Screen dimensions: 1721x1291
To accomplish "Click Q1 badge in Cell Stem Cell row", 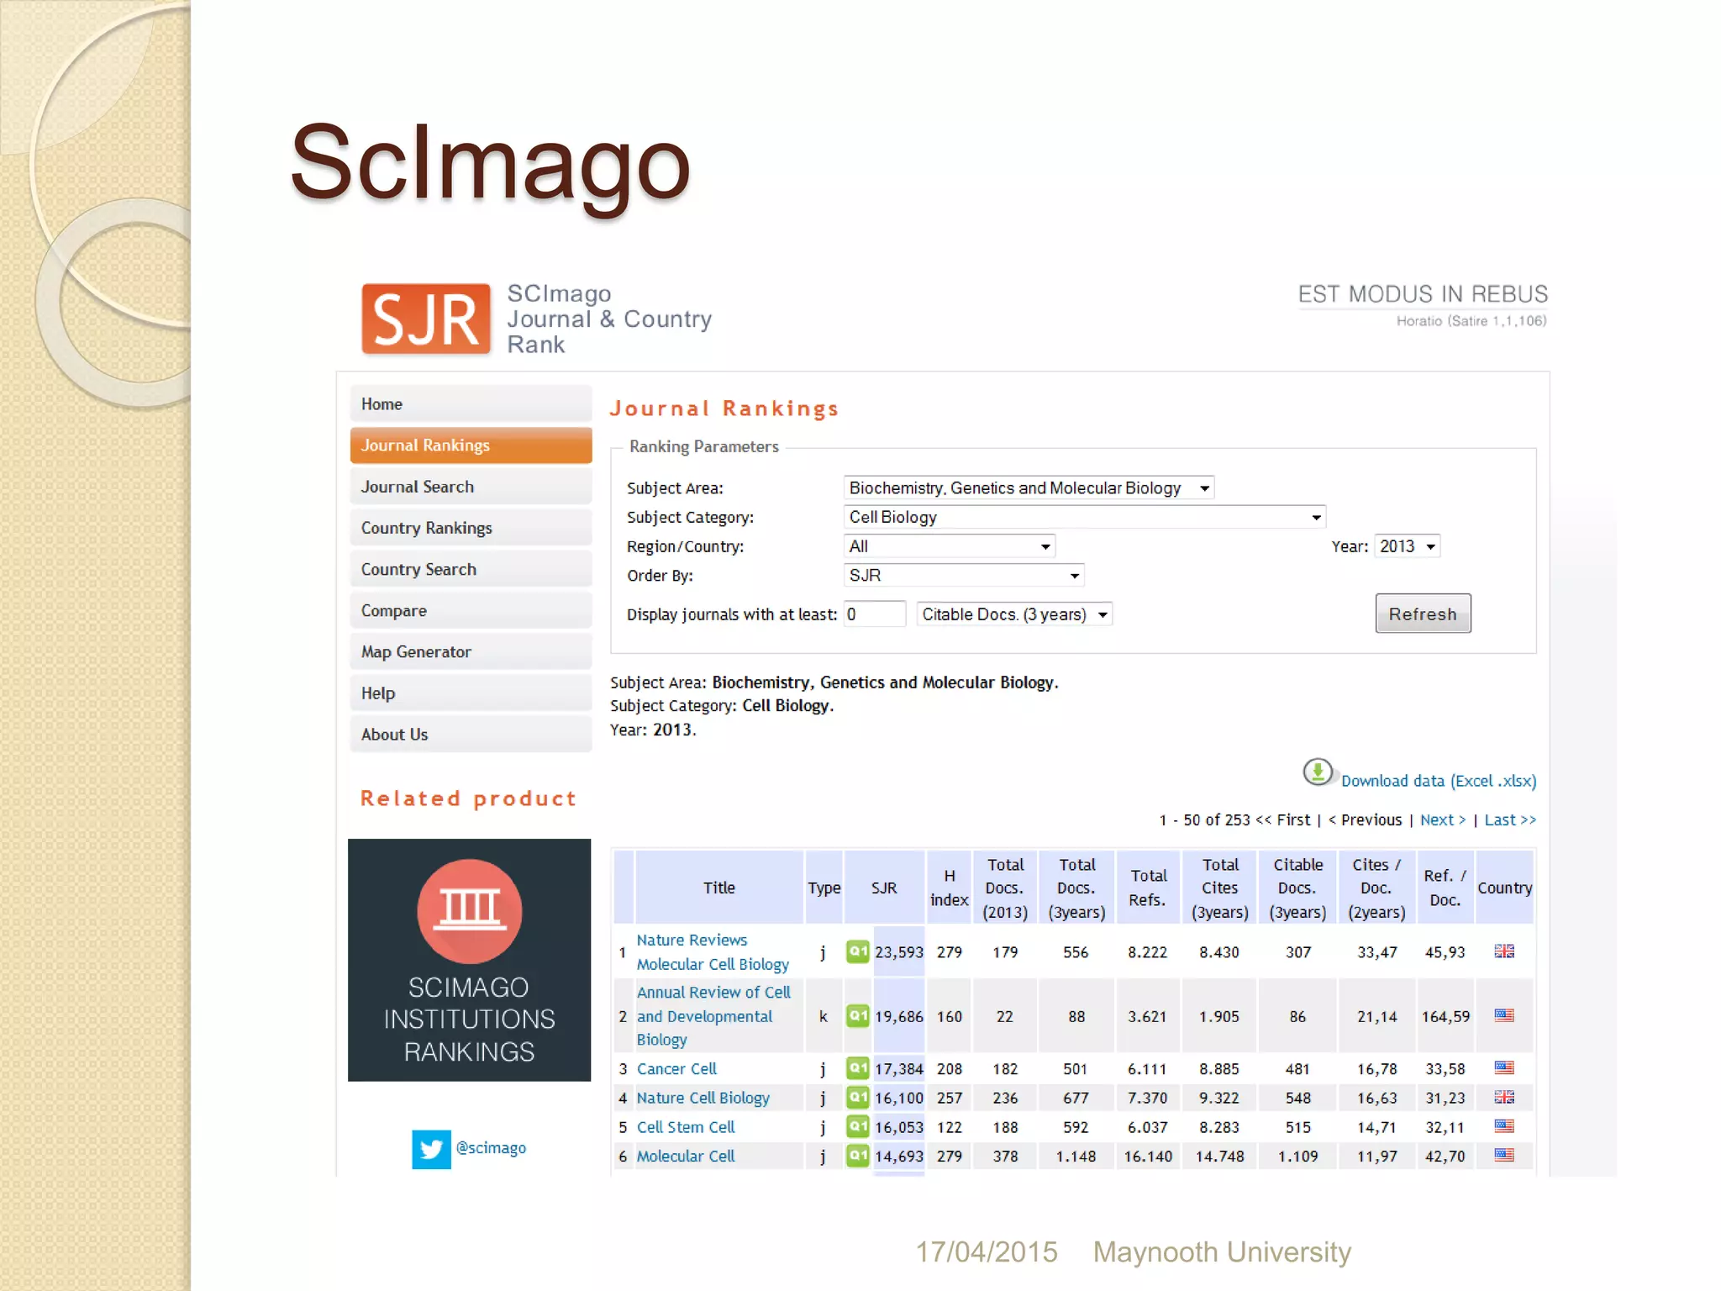I will 857,1126.
